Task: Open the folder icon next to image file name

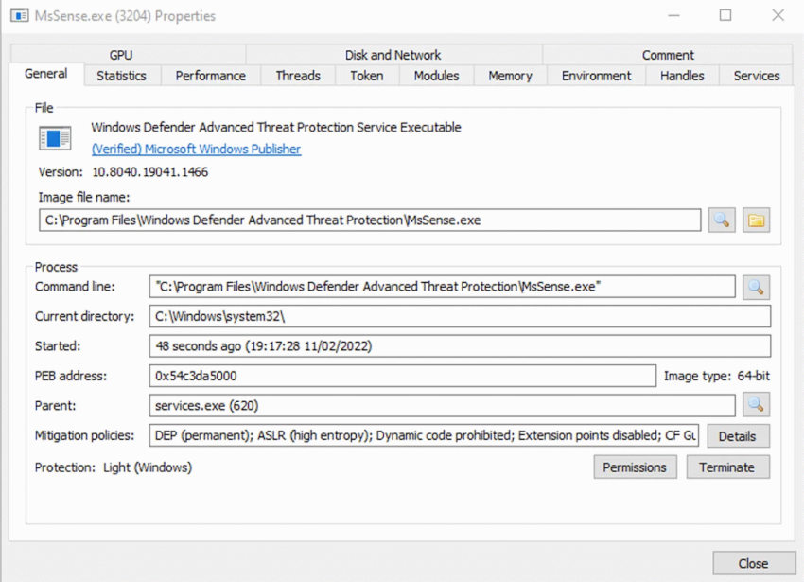Action: (757, 220)
